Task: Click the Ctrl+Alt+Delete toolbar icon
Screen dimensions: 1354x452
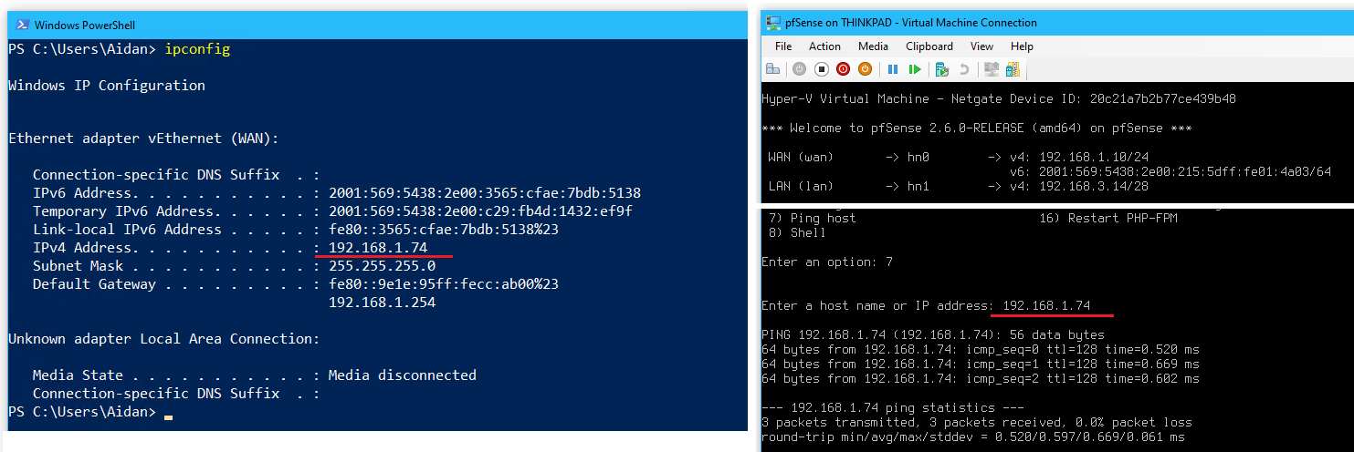Action: point(773,69)
